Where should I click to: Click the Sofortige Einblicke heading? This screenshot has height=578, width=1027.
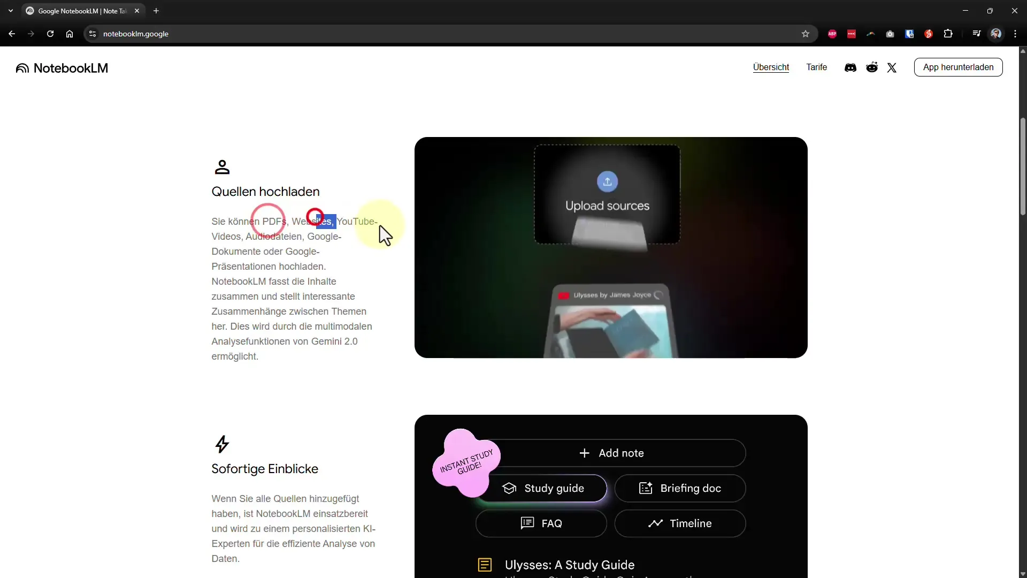(265, 469)
